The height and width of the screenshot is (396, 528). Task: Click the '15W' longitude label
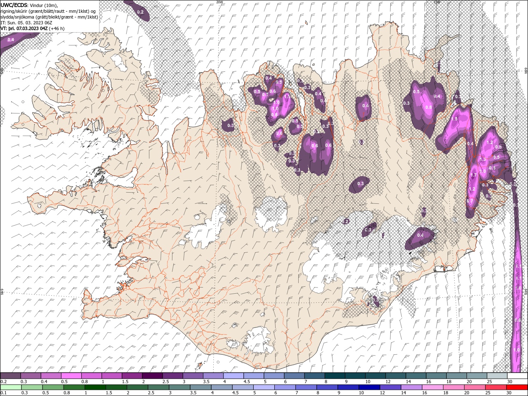[x=437, y=2]
